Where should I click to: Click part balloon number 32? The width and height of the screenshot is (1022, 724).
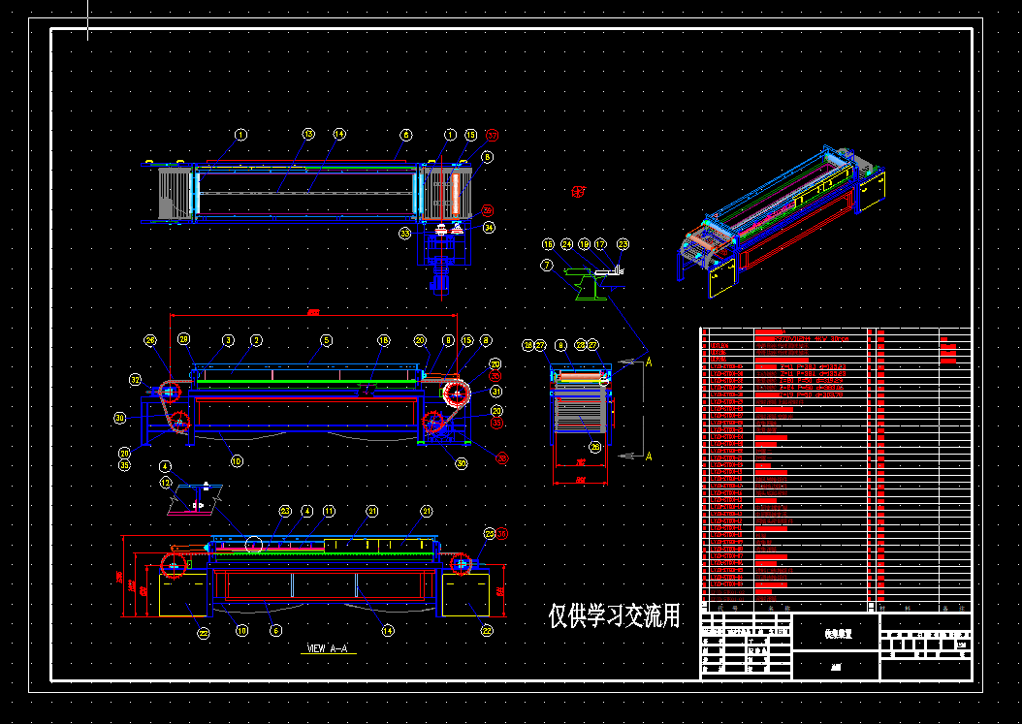pos(135,380)
